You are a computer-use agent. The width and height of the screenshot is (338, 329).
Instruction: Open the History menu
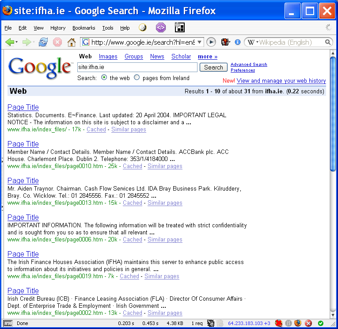click(x=58, y=28)
